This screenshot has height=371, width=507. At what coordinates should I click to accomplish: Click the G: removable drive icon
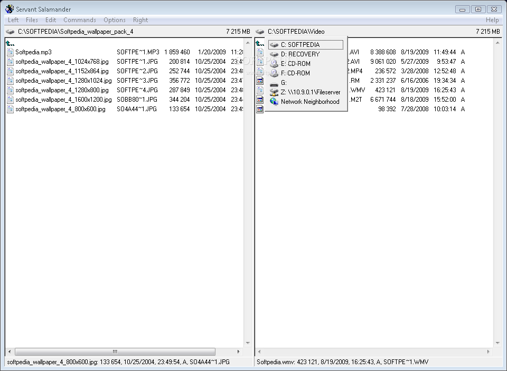point(274,84)
